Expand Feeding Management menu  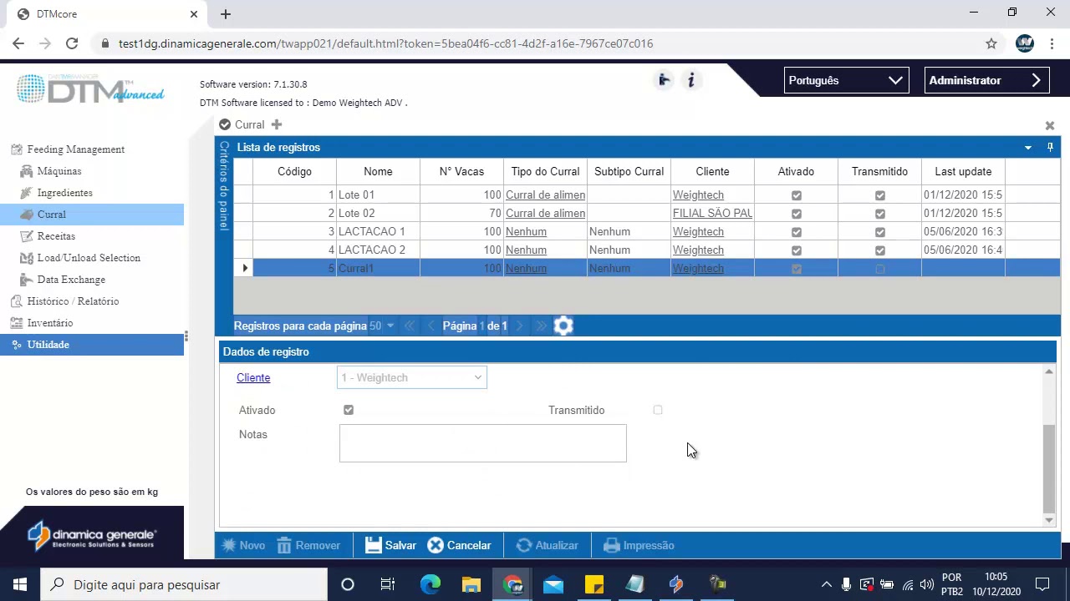click(75, 149)
